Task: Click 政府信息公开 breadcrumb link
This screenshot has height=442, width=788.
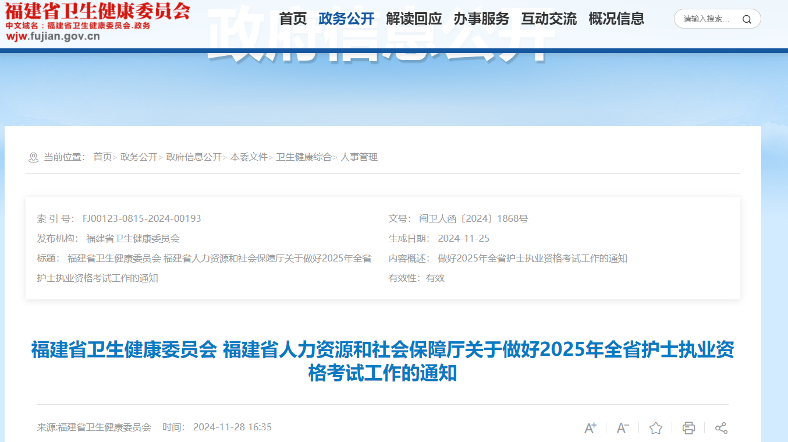Action: click(194, 157)
